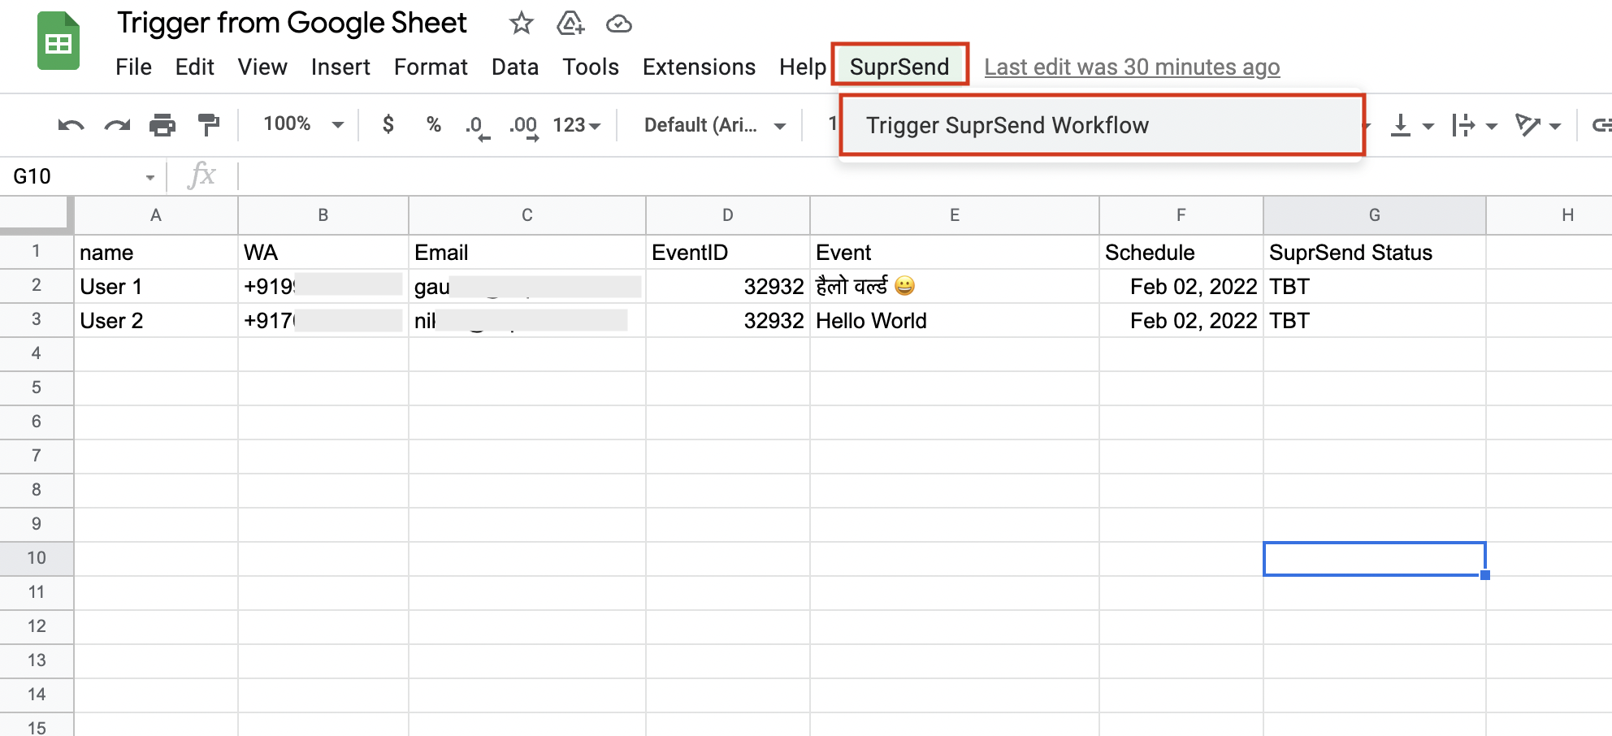1612x736 pixels.
Task: Select the 'Hello World' event cell
Action: 955,321
